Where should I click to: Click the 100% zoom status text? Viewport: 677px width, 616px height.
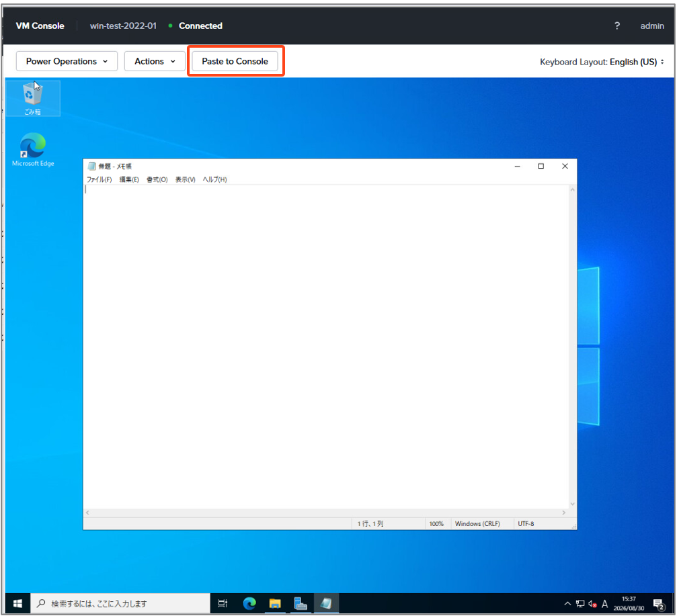(436, 524)
